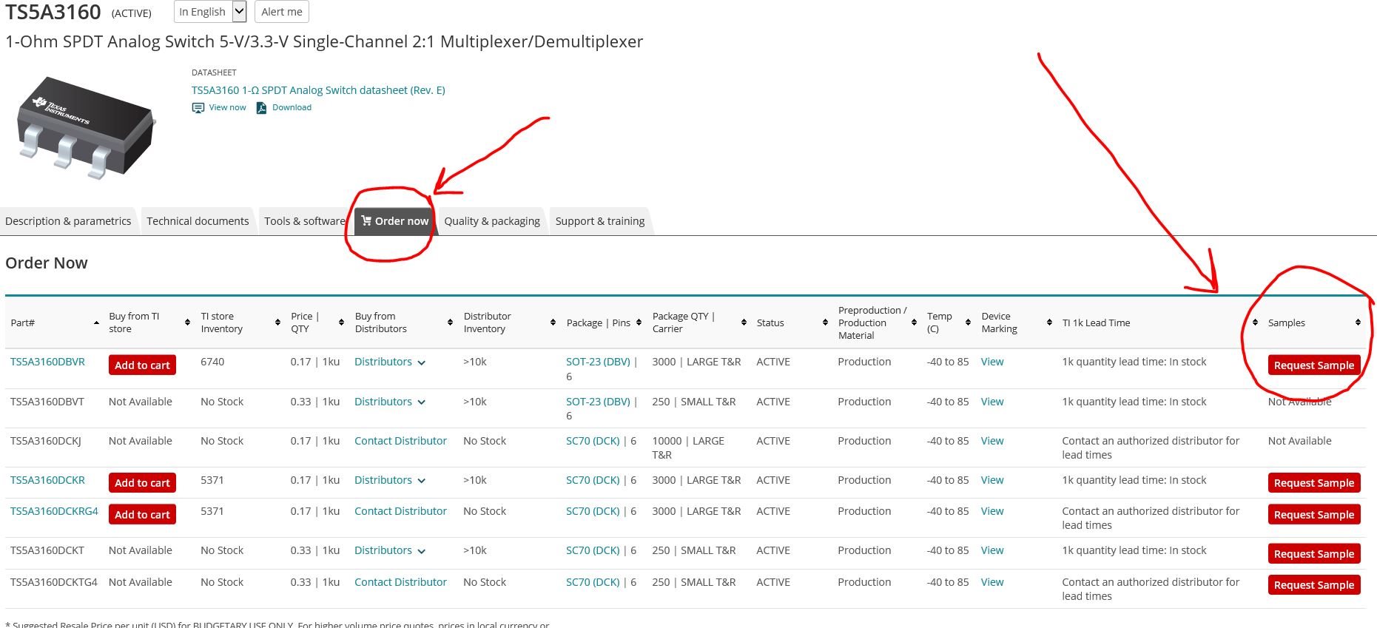1377x628 pixels.
Task: Request Sample for TS5A3160DBVR
Action: (1314, 365)
